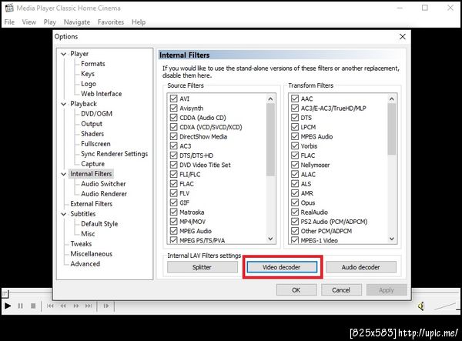Open the Video decoder settings

282,267
